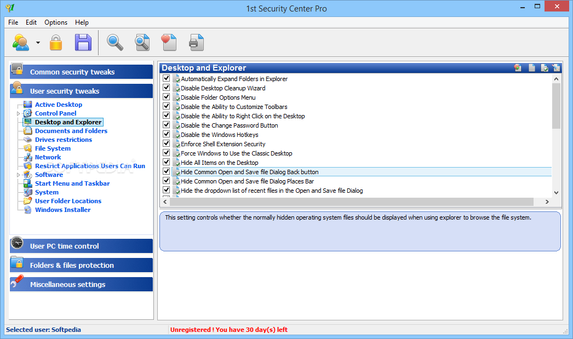
Task: Click the 'Disable Folder Options Menu' row text
Action: (218, 97)
